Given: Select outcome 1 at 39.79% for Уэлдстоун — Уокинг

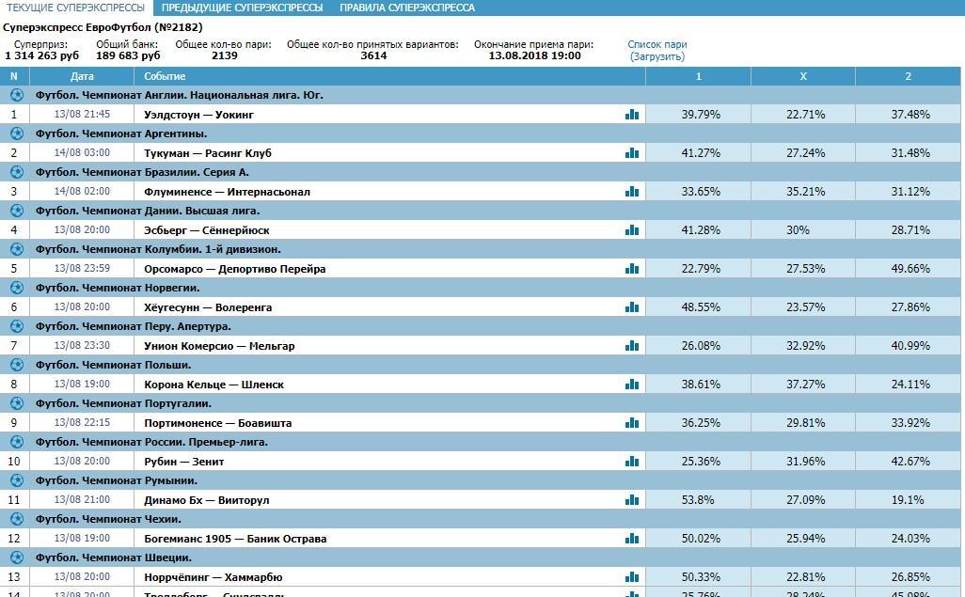Looking at the screenshot, I should 700,115.
